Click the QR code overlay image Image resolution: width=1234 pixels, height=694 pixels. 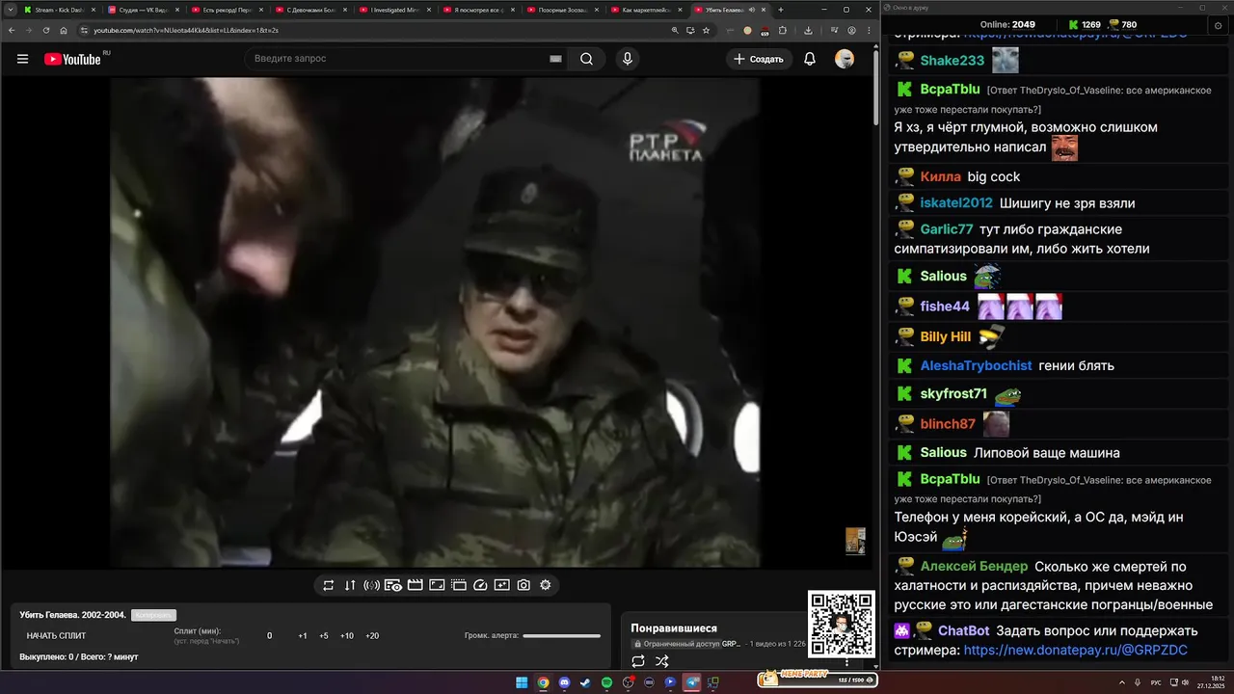842,625
